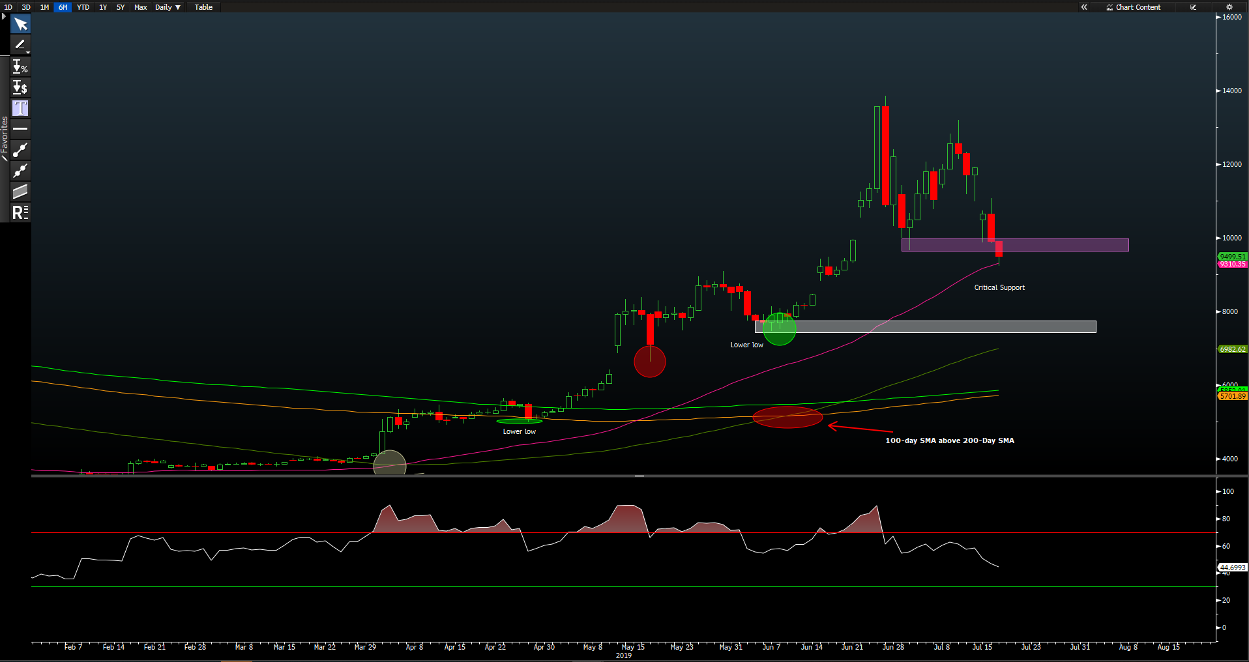Open chart settings gear
Image resolution: width=1249 pixels, height=662 pixels.
[1229, 7]
